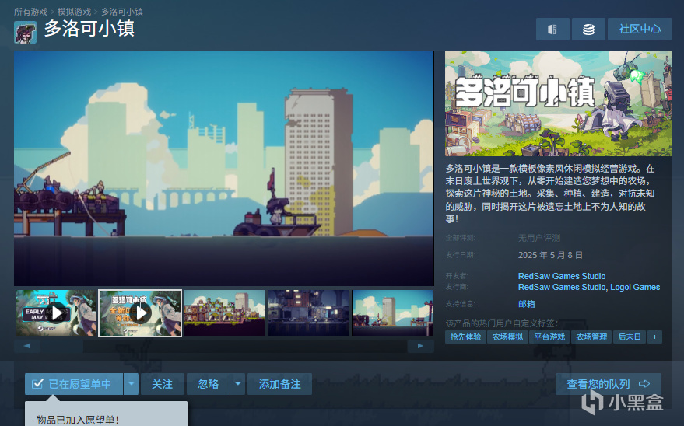Select the 农场管理 tag

tap(591, 337)
